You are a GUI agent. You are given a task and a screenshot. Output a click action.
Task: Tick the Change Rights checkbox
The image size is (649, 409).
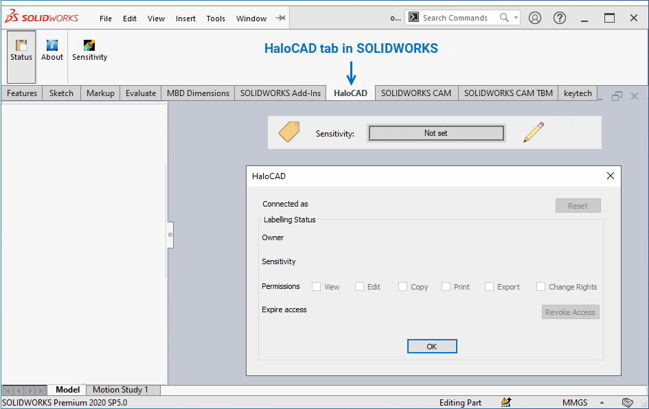(541, 287)
